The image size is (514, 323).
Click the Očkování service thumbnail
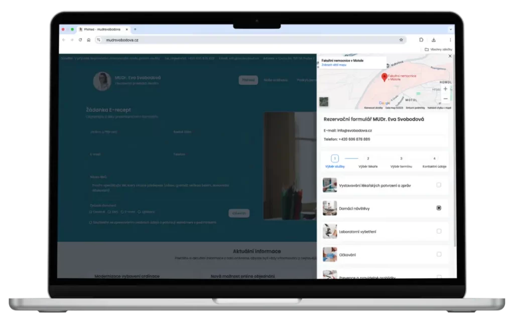329,254
